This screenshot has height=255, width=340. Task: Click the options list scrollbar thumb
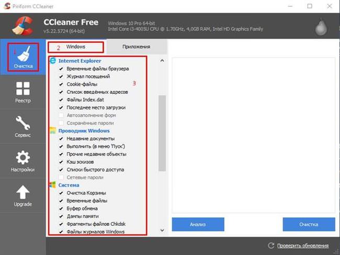click(x=162, y=133)
